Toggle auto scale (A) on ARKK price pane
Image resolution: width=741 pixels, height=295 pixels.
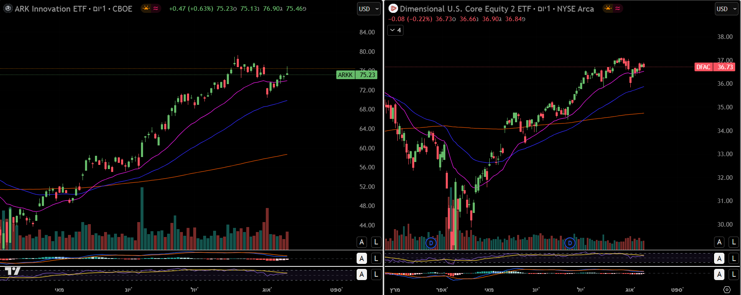[362, 242]
